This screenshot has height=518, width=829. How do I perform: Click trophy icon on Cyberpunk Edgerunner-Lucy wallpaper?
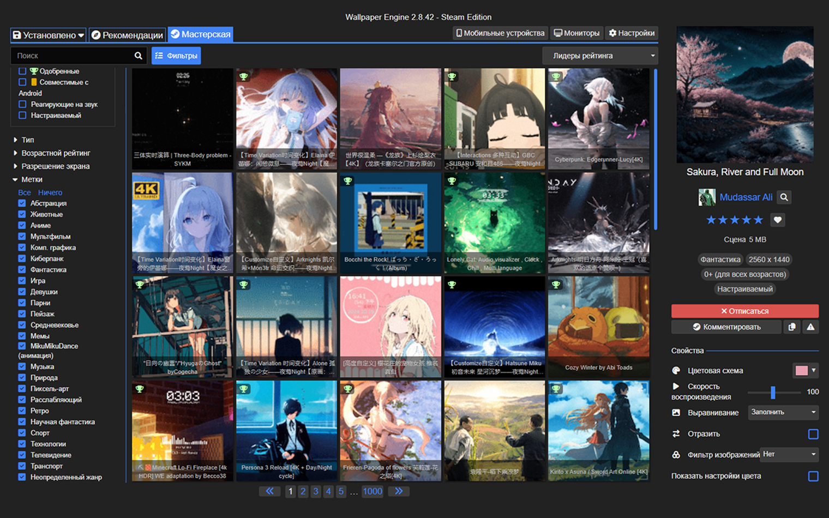556,76
